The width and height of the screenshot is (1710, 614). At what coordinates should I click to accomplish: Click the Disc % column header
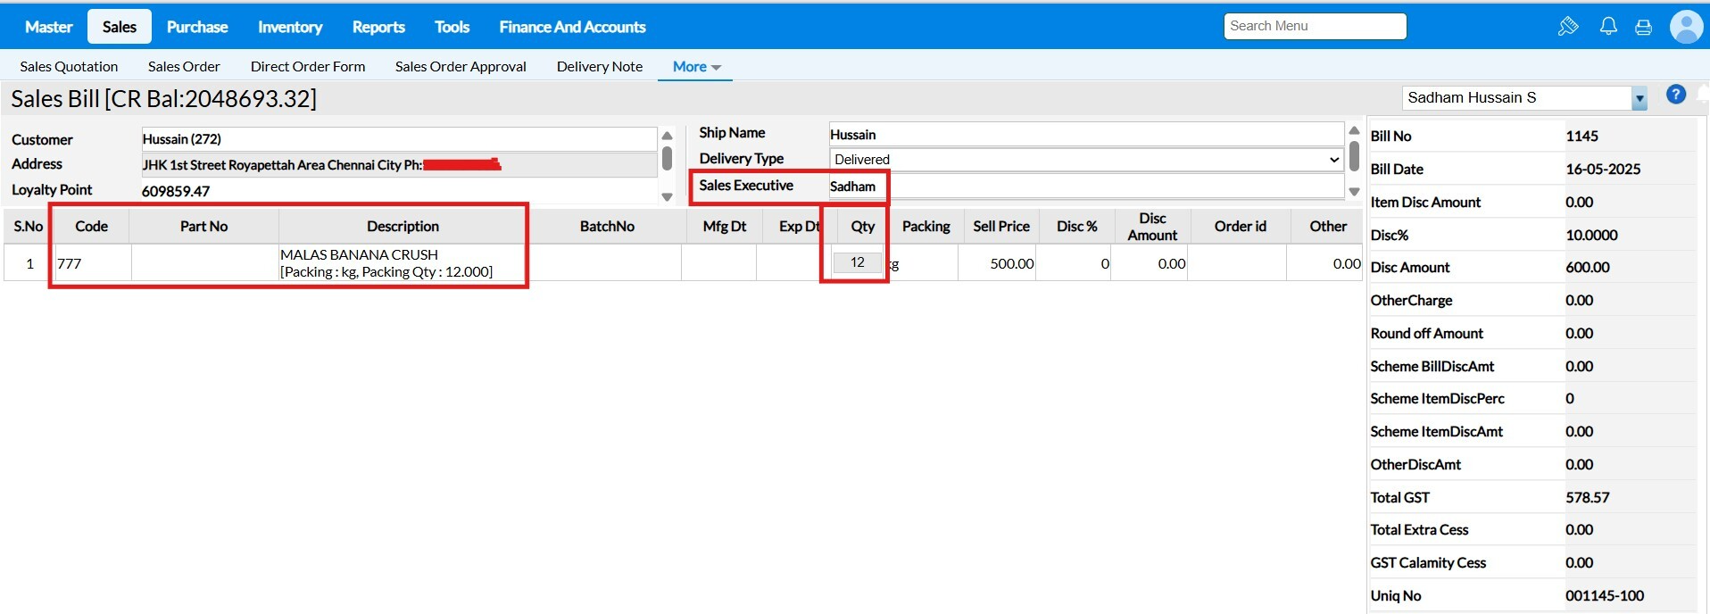(x=1076, y=227)
